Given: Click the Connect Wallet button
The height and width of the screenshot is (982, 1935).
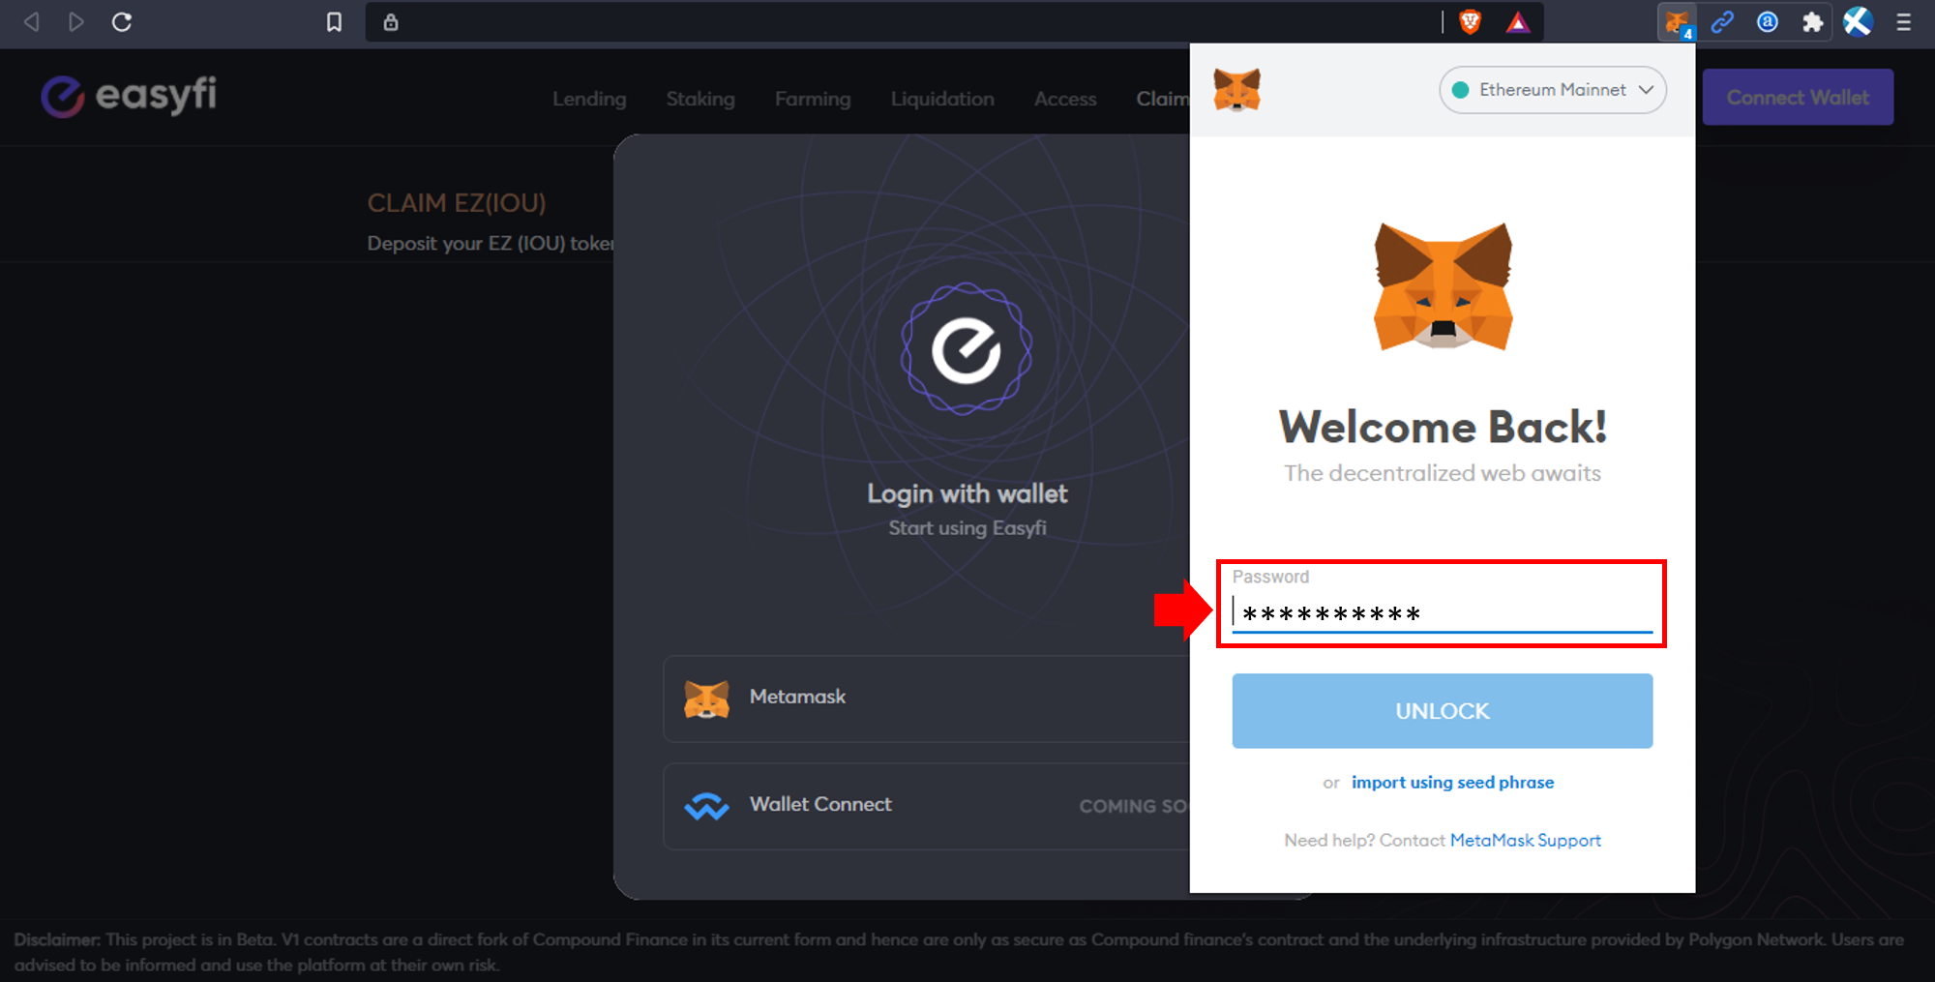Looking at the screenshot, I should tap(1798, 97).
